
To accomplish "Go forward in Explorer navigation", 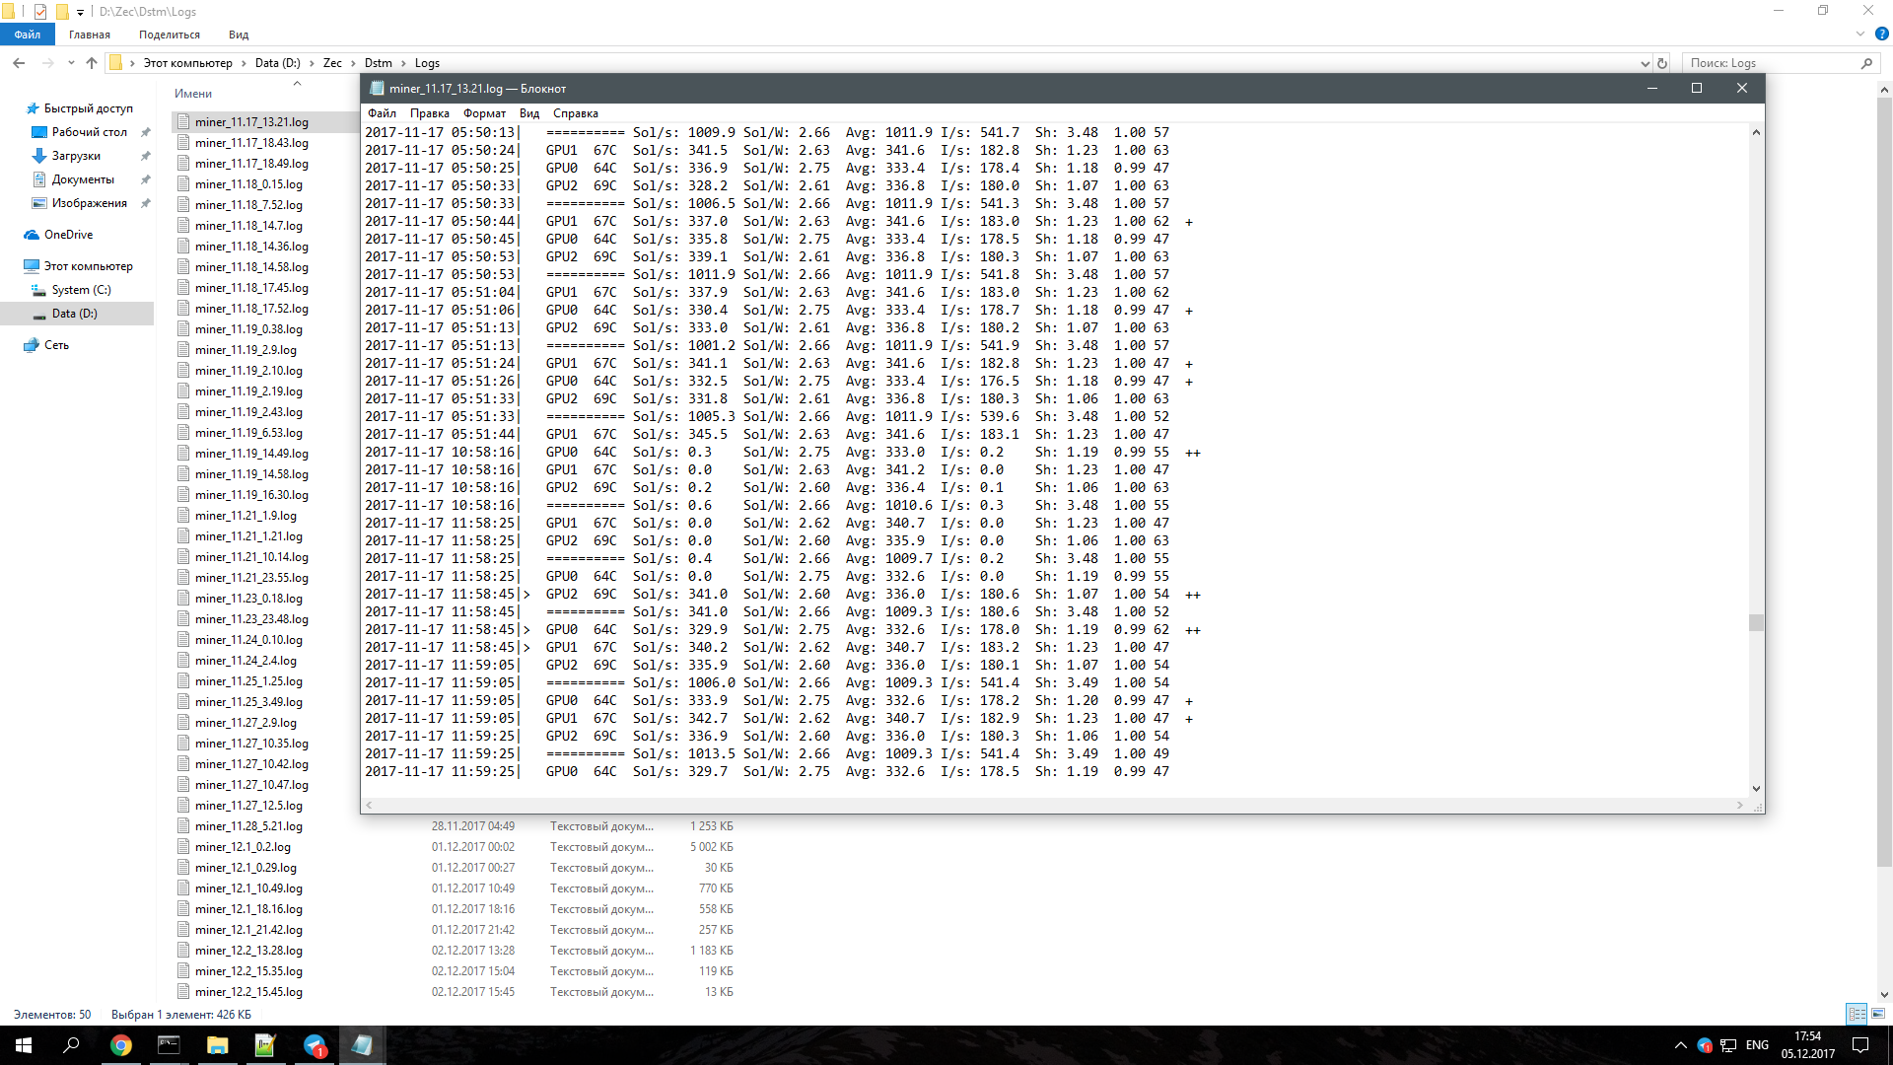I will coord(47,63).
